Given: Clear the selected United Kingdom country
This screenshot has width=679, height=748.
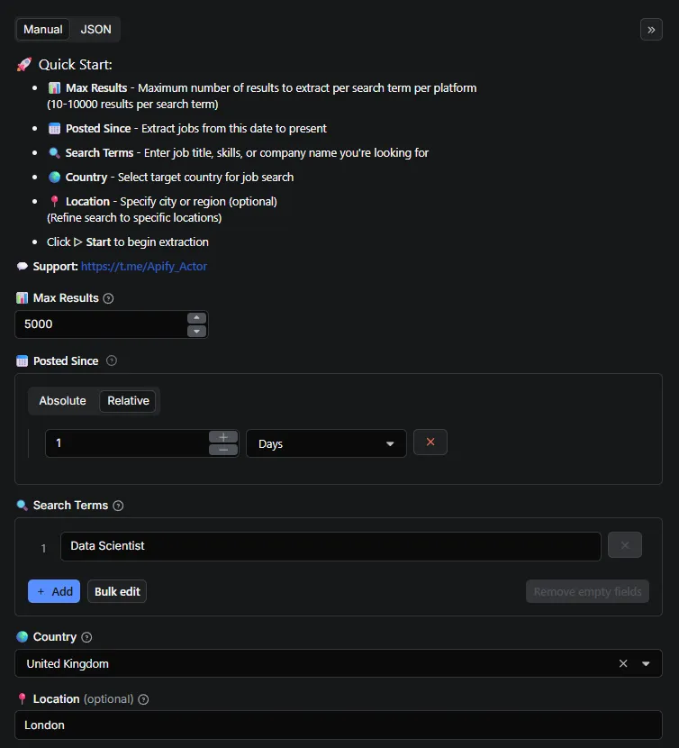Looking at the screenshot, I should tap(623, 664).
